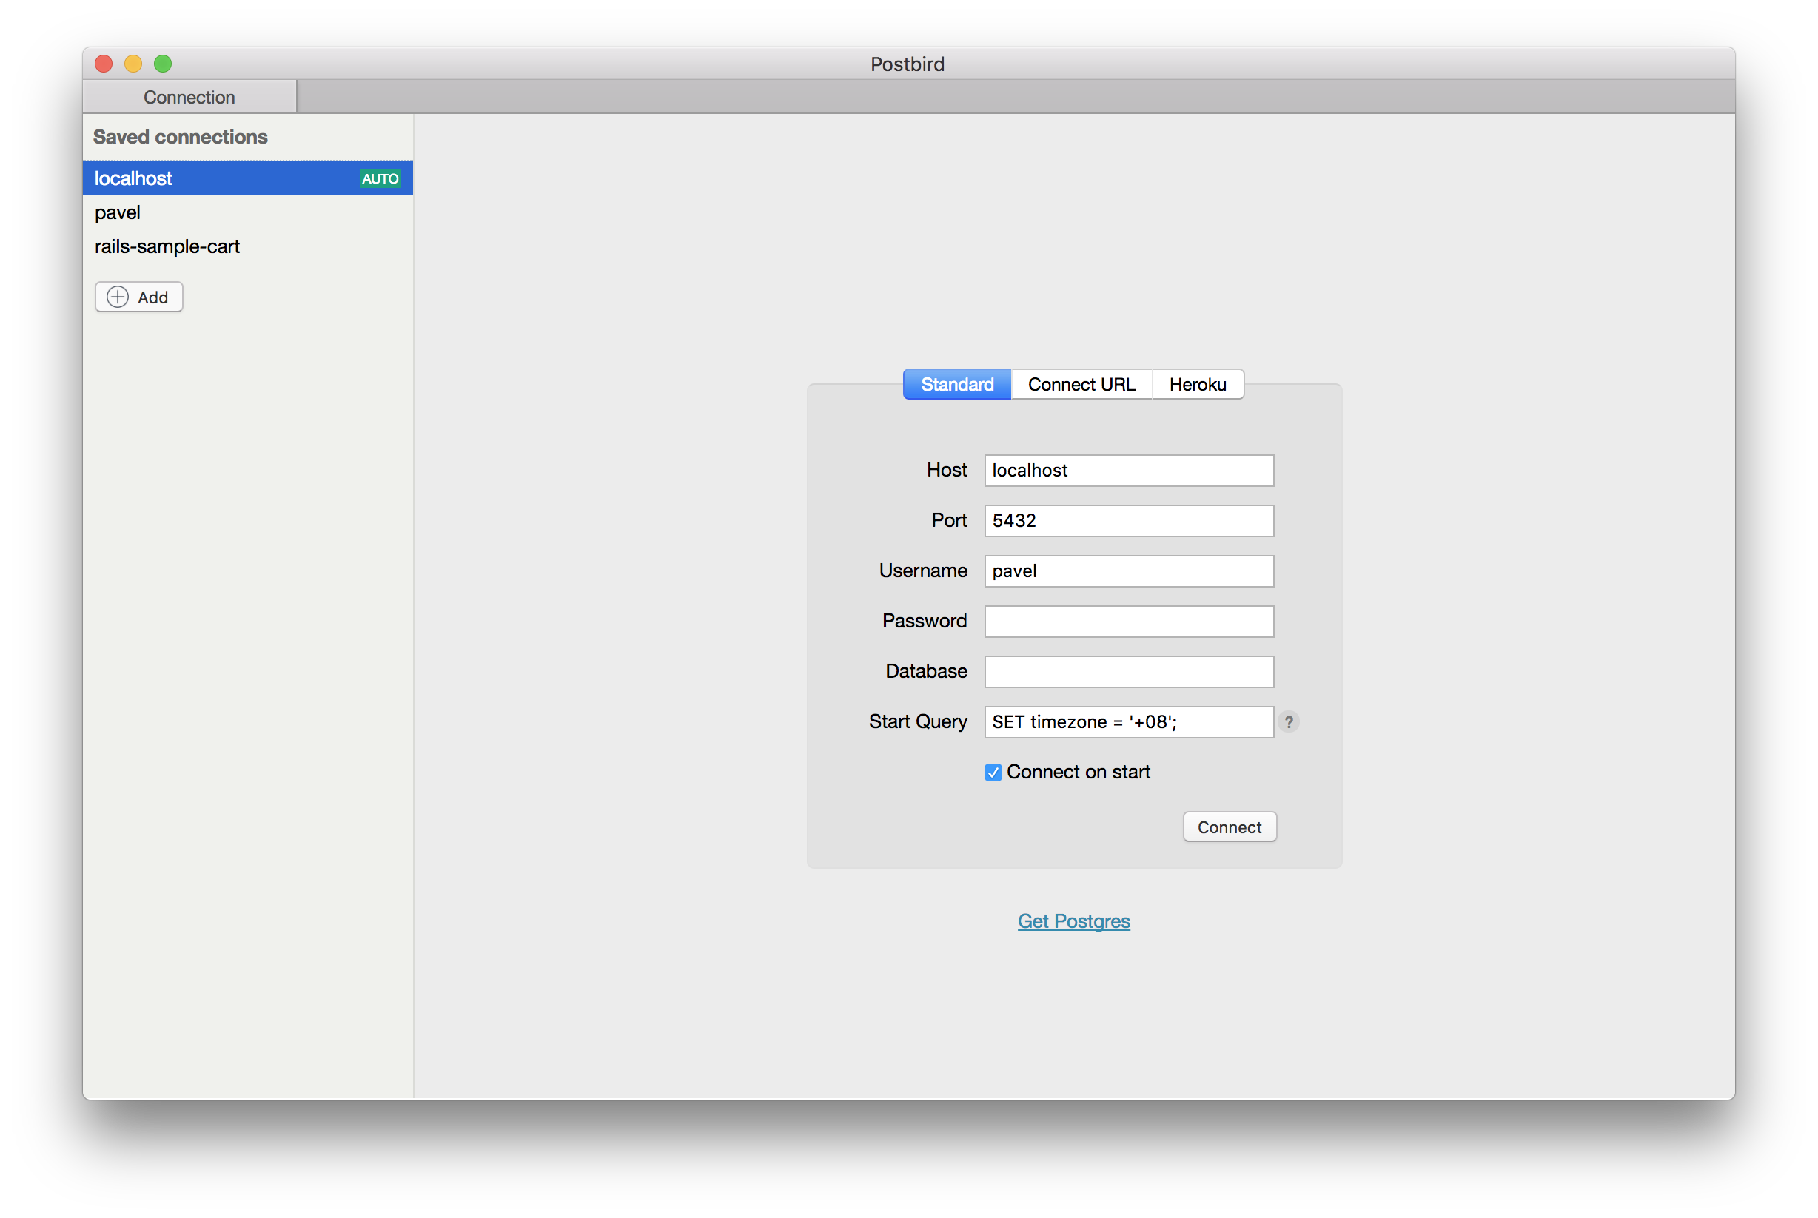Click the Add connection plus icon
Image resolution: width=1818 pixels, height=1218 pixels.
tap(116, 297)
